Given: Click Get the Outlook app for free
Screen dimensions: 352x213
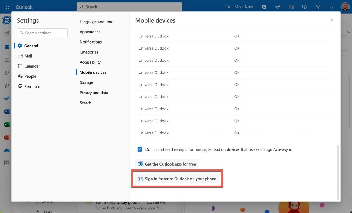Looking at the screenshot, I should pos(167,163).
